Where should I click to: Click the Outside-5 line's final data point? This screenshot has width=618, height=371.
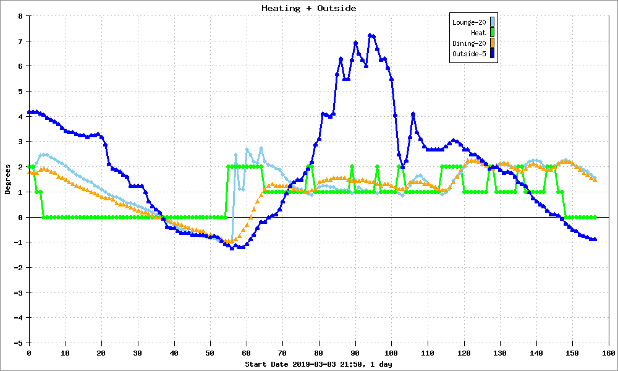tap(595, 239)
